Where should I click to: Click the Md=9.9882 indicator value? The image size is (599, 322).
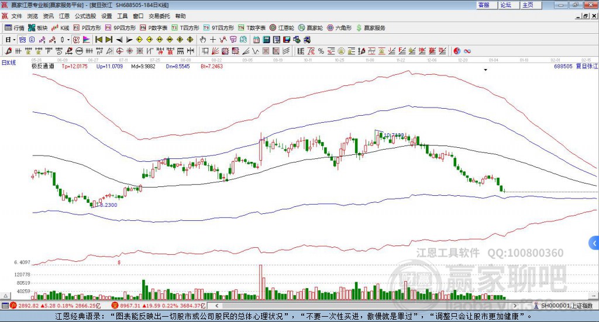pyautogui.click(x=143, y=66)
